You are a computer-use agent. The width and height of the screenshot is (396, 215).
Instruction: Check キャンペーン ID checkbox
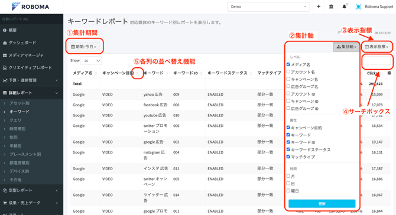click(x=288, y=101)
